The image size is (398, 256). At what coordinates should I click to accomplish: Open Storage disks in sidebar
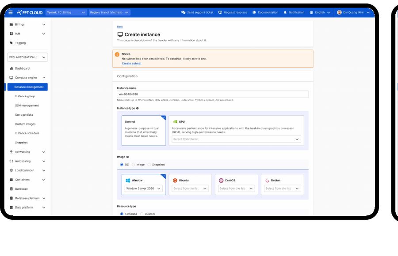(x=24, y=115)
